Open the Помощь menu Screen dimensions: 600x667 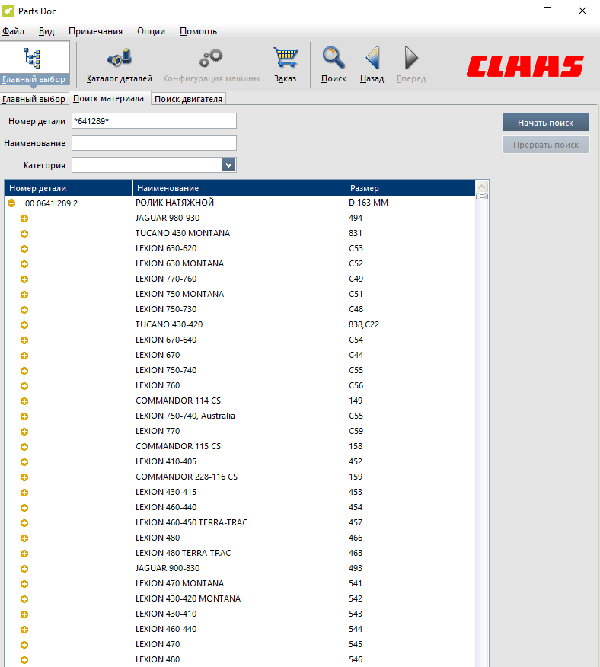click(x=198, y=31)
